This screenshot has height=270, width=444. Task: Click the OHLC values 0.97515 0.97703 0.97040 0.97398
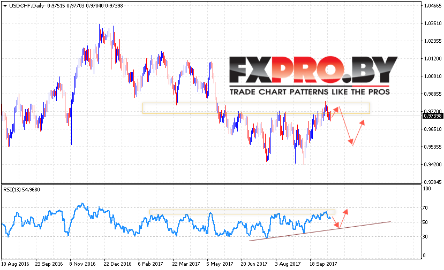point(85,6)
